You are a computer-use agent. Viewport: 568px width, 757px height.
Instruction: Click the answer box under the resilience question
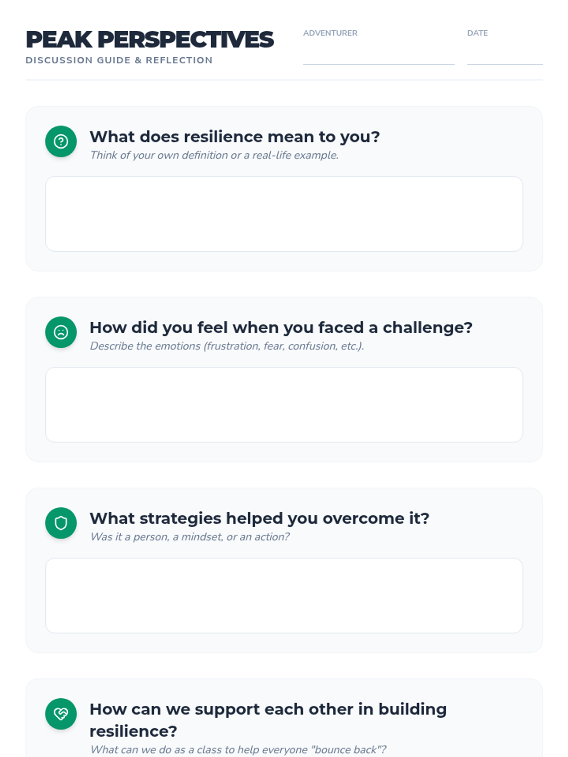[284, 214]
